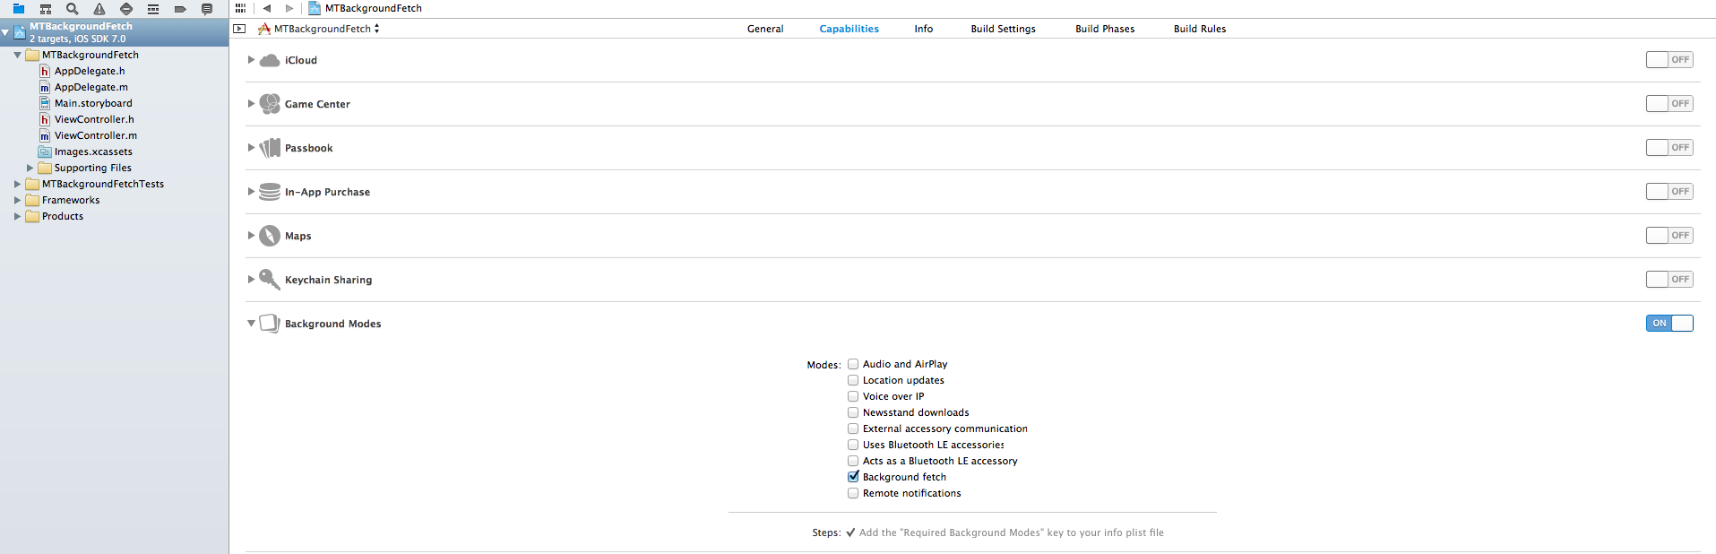
Task: Select ViewController.m file
Action: [x=96, y=135]
